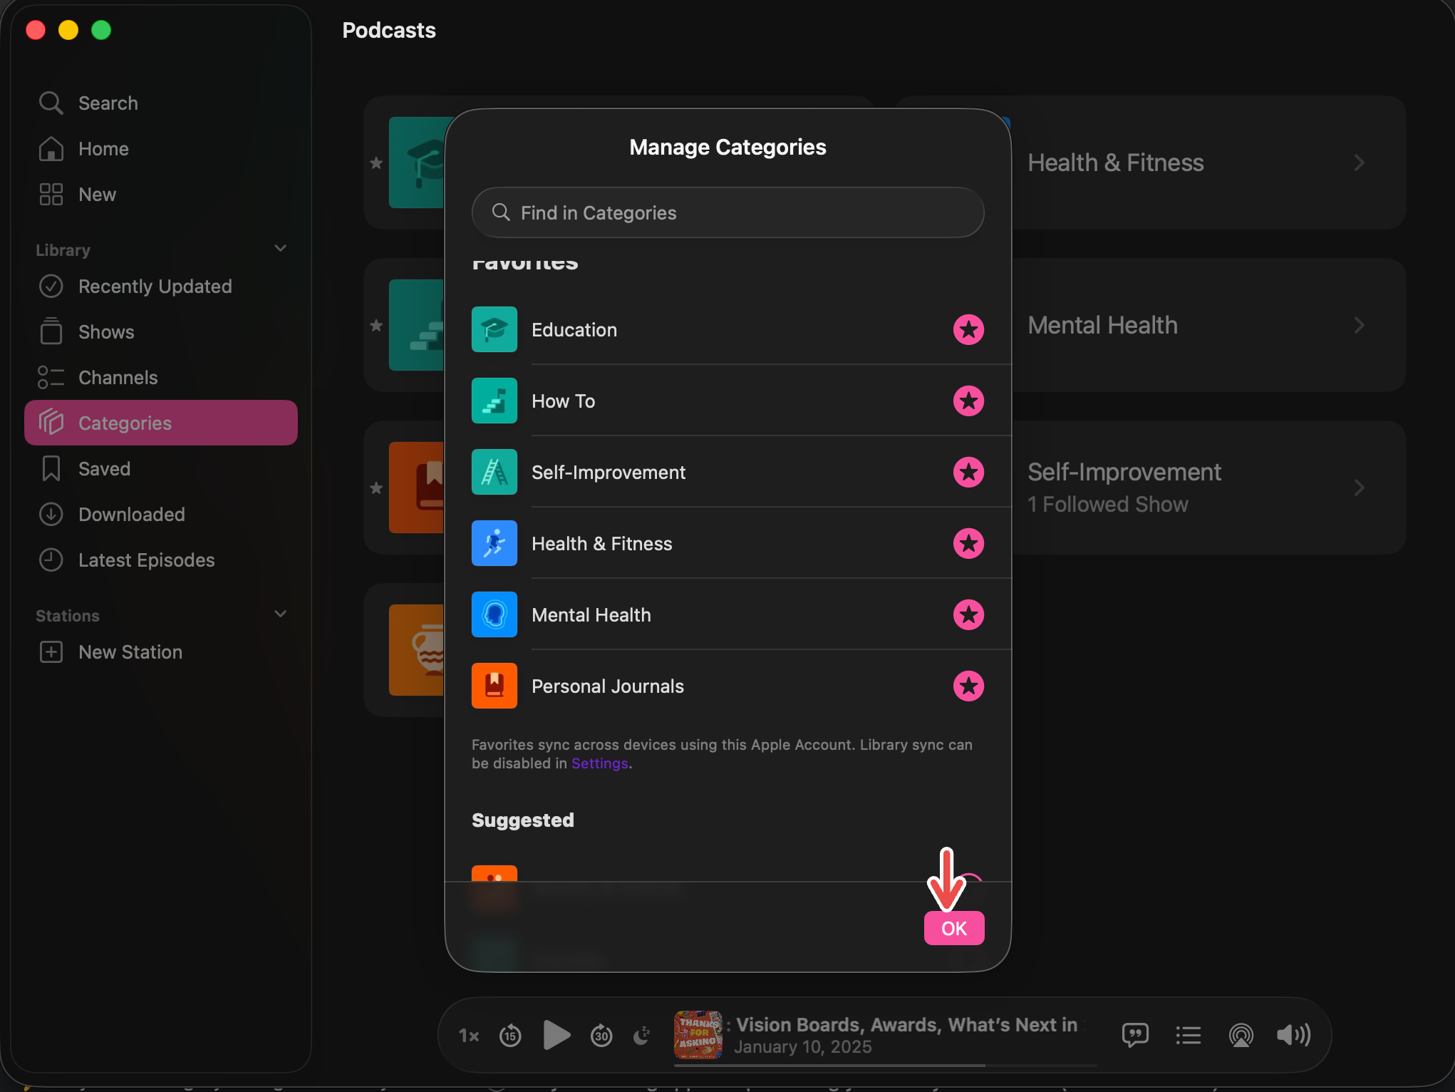Click the Self-Improvement ladder icon
Screen dimensions: 1455x1092
495,472
